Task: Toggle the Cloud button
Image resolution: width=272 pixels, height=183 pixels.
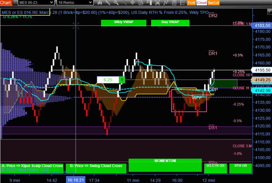Action: [201, 3]
